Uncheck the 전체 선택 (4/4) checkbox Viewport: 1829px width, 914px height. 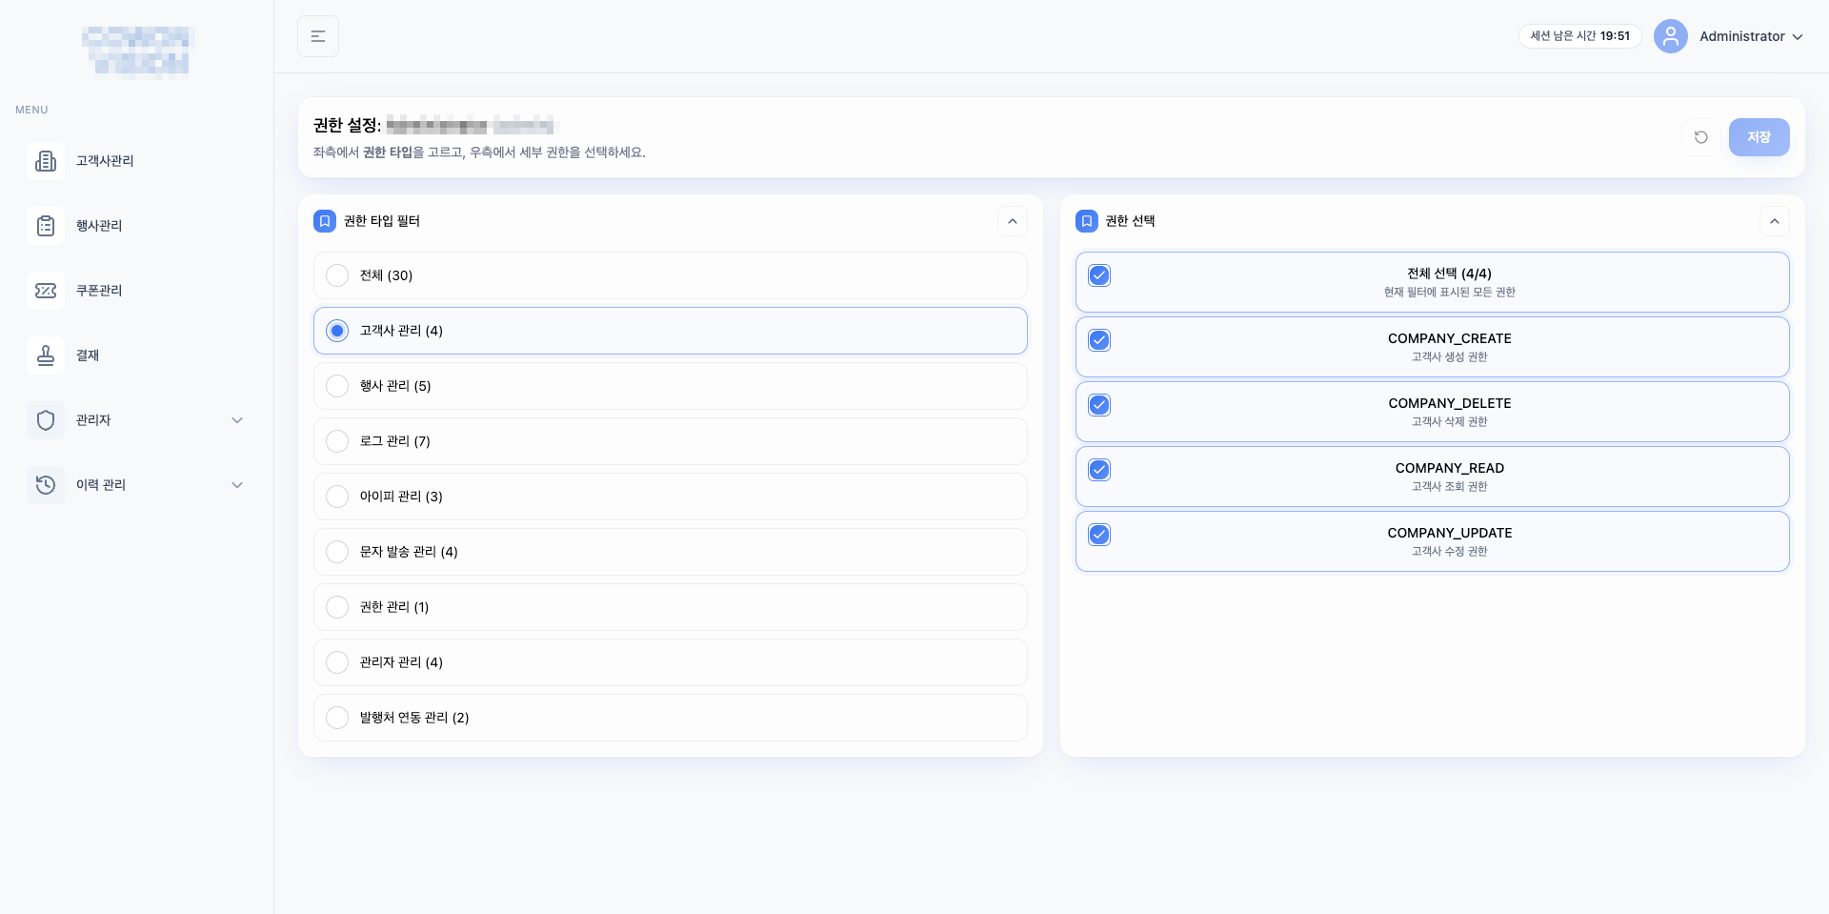(x=1099, y=275)
